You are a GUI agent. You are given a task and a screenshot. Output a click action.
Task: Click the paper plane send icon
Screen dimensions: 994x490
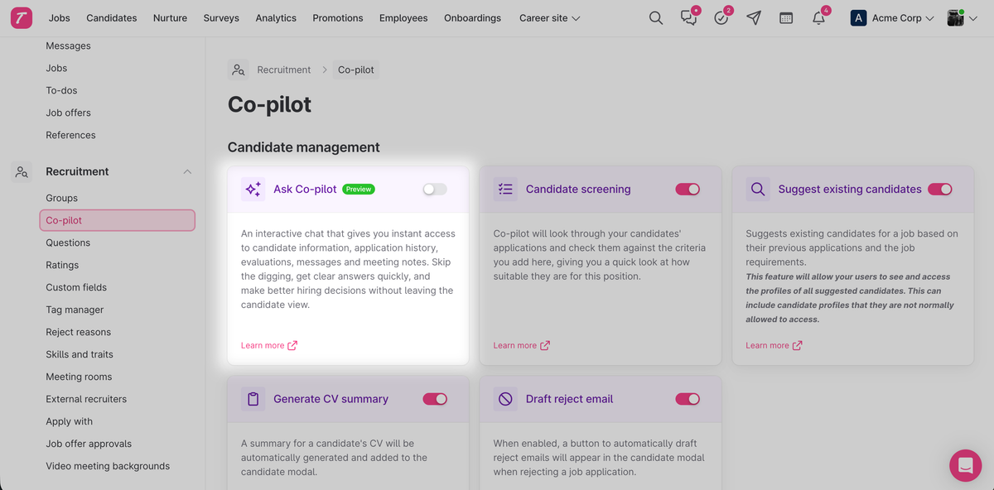tap(754, 18)
